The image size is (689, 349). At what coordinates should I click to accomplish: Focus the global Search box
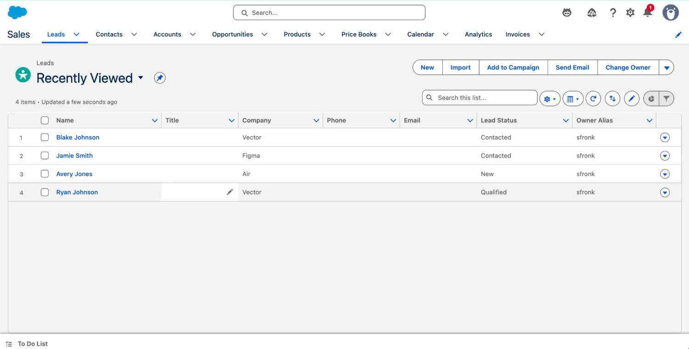pos(329,13)
